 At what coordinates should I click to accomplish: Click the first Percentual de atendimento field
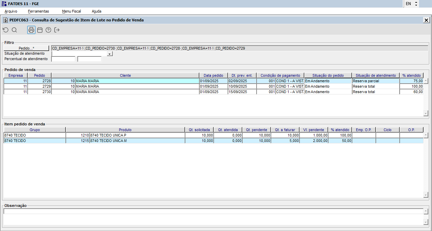coord(63,59)
